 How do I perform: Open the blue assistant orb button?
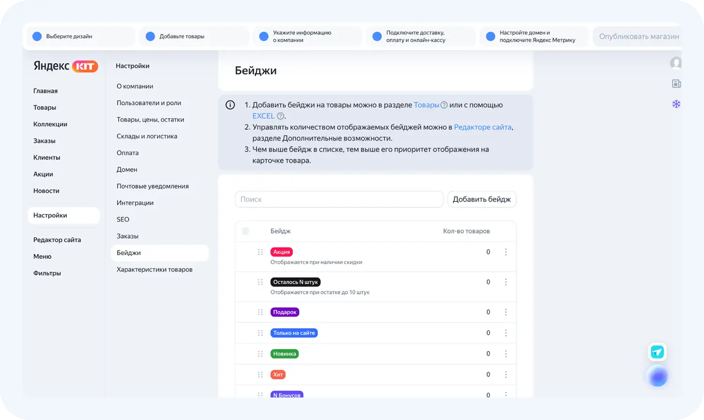coord(657,376)
